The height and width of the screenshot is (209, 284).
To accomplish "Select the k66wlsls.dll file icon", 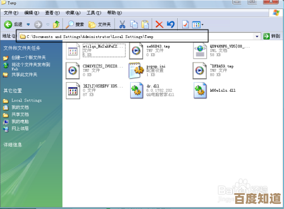I will pos(200,91).
